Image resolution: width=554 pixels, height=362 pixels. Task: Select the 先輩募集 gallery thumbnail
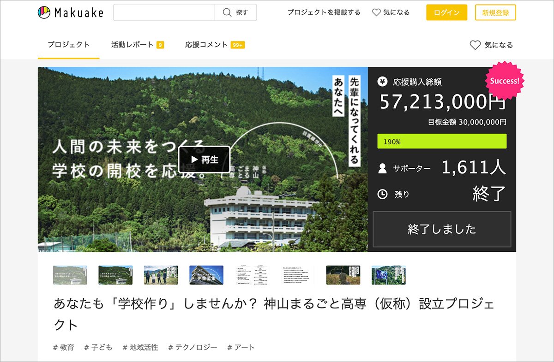point(206,275)
